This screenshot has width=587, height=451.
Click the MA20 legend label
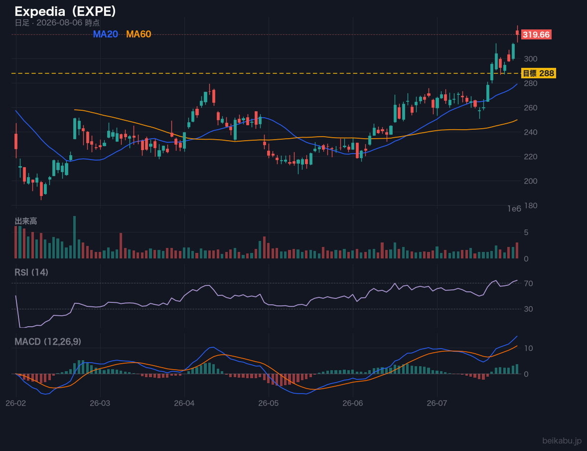[106, 34]
